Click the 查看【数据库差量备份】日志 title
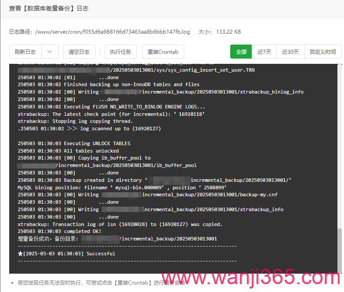This screenshot has height=292, width=344. 49,9
